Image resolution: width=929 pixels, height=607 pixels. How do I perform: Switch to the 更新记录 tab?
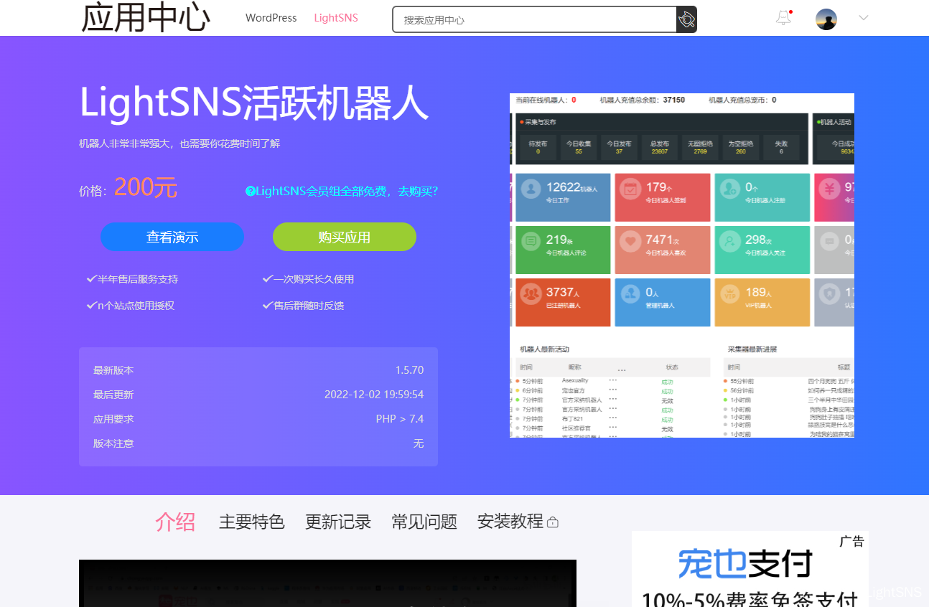point(338,522)
